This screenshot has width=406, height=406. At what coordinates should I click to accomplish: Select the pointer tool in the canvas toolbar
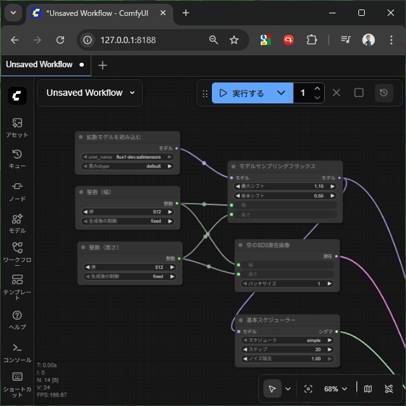coord(272,389)
